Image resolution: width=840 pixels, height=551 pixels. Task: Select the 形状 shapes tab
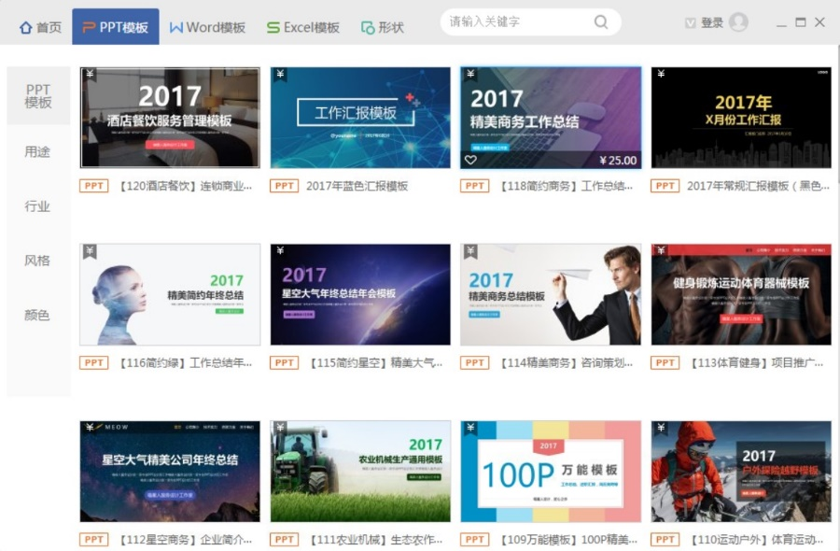click(383, 27)
